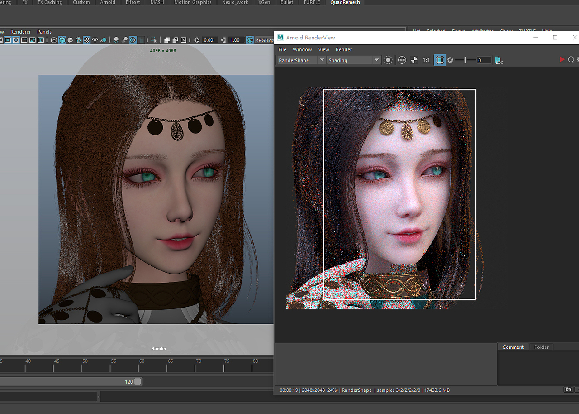
Task: Toggle the crop region button in RenderView
Action: click(439, 60)
